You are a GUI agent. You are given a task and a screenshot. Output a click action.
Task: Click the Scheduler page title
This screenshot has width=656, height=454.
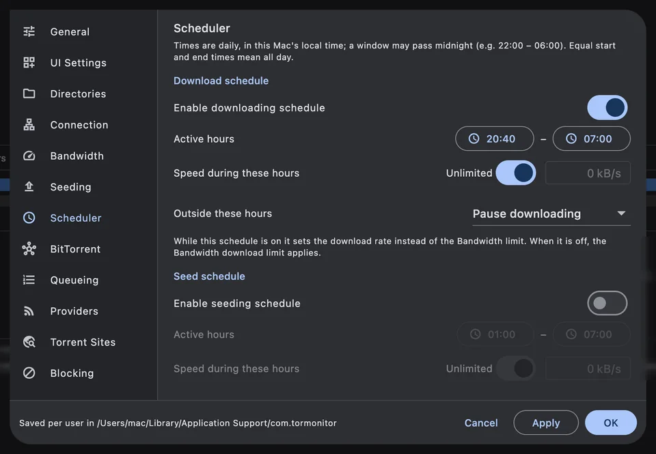tap(202, 28)
